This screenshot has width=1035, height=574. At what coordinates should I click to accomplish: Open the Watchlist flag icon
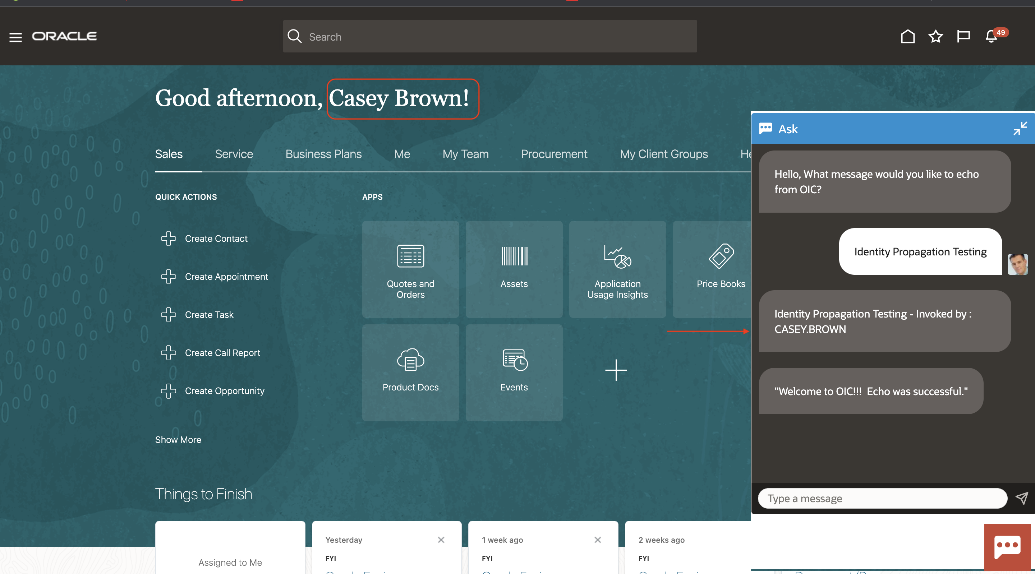tap(963, 37)
